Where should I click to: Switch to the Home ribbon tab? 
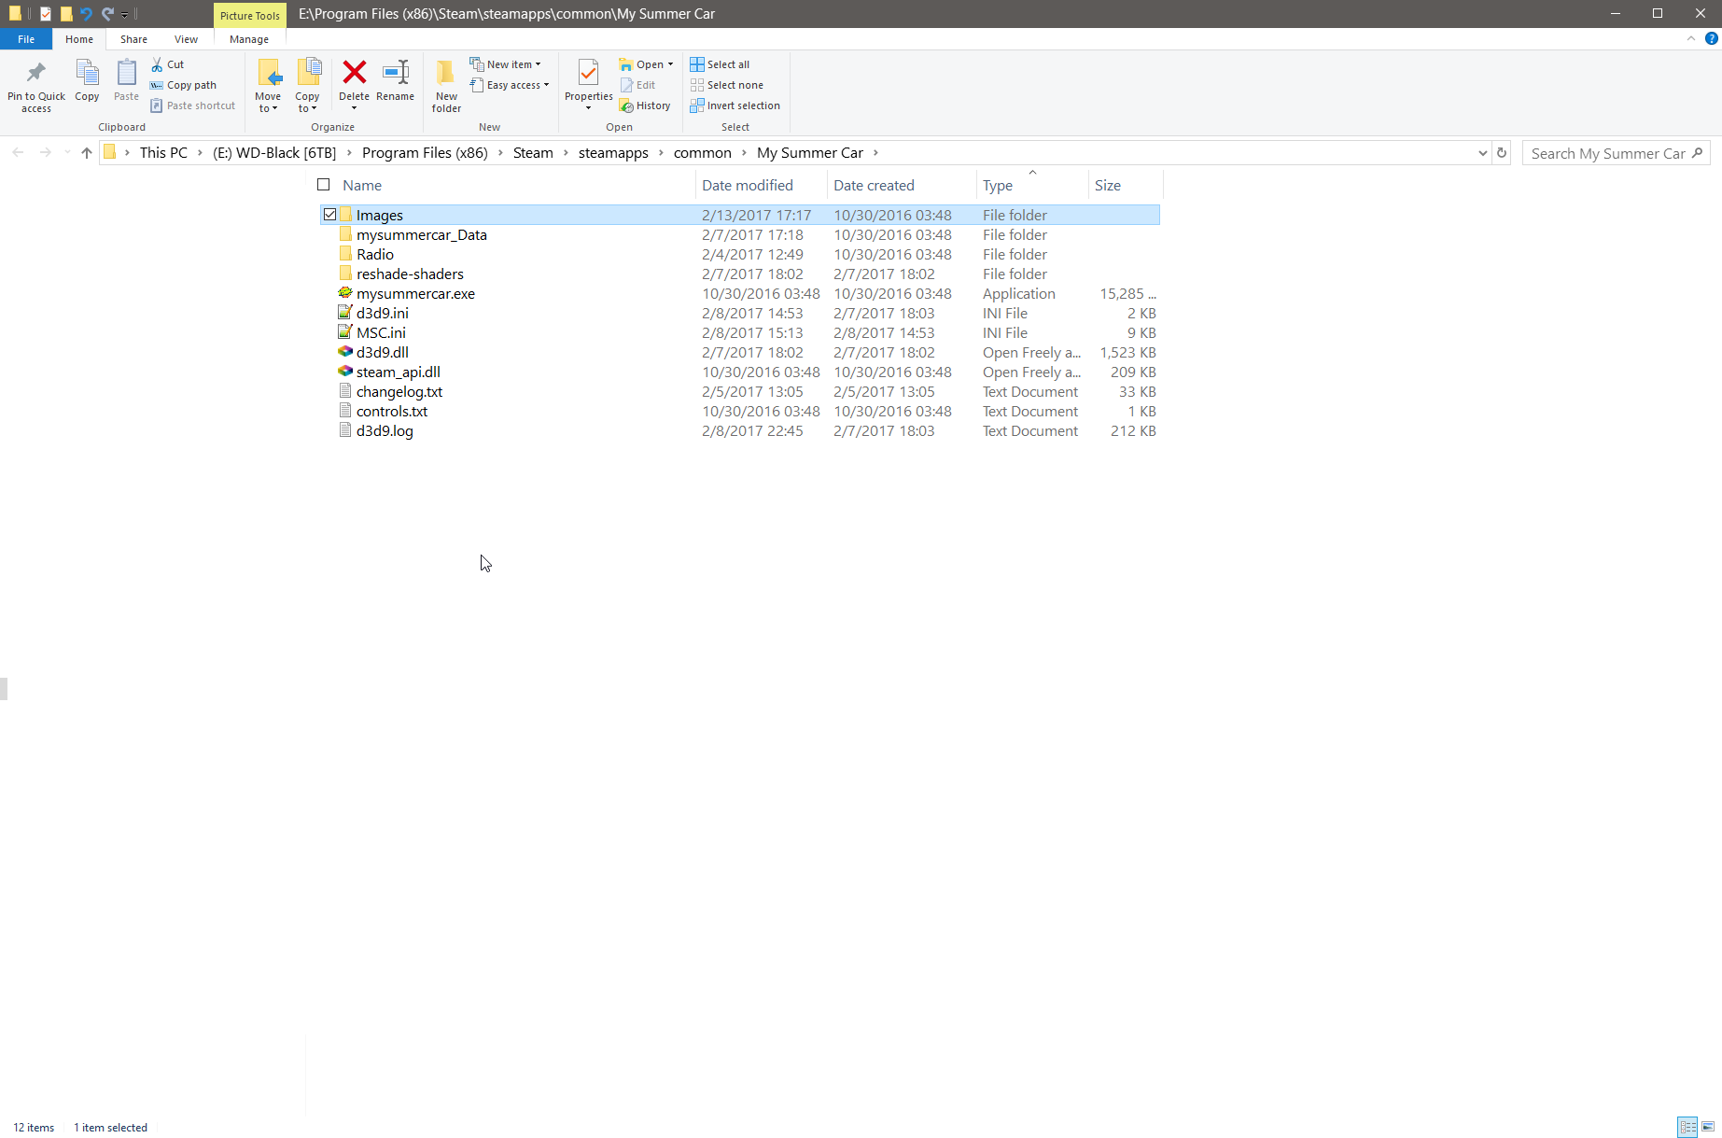click(x=79, y=39)
